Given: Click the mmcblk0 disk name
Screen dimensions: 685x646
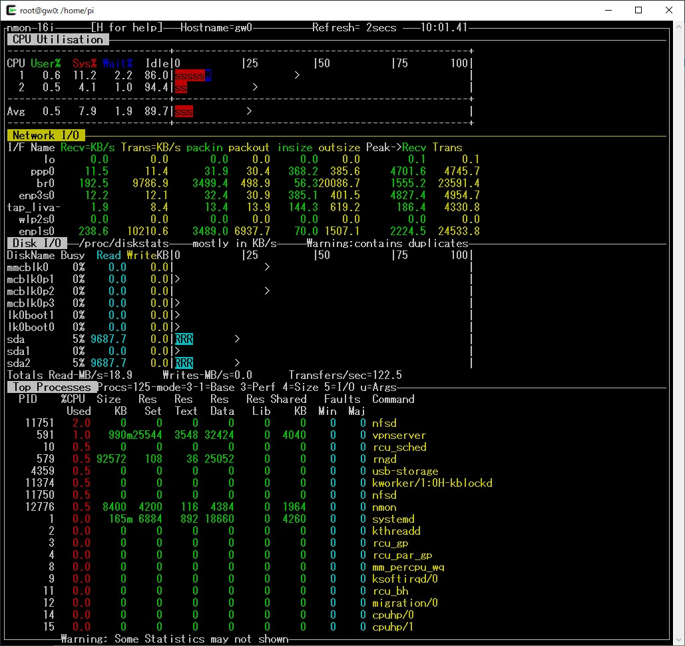Looking at the screenshot, I should pos(27,267).
